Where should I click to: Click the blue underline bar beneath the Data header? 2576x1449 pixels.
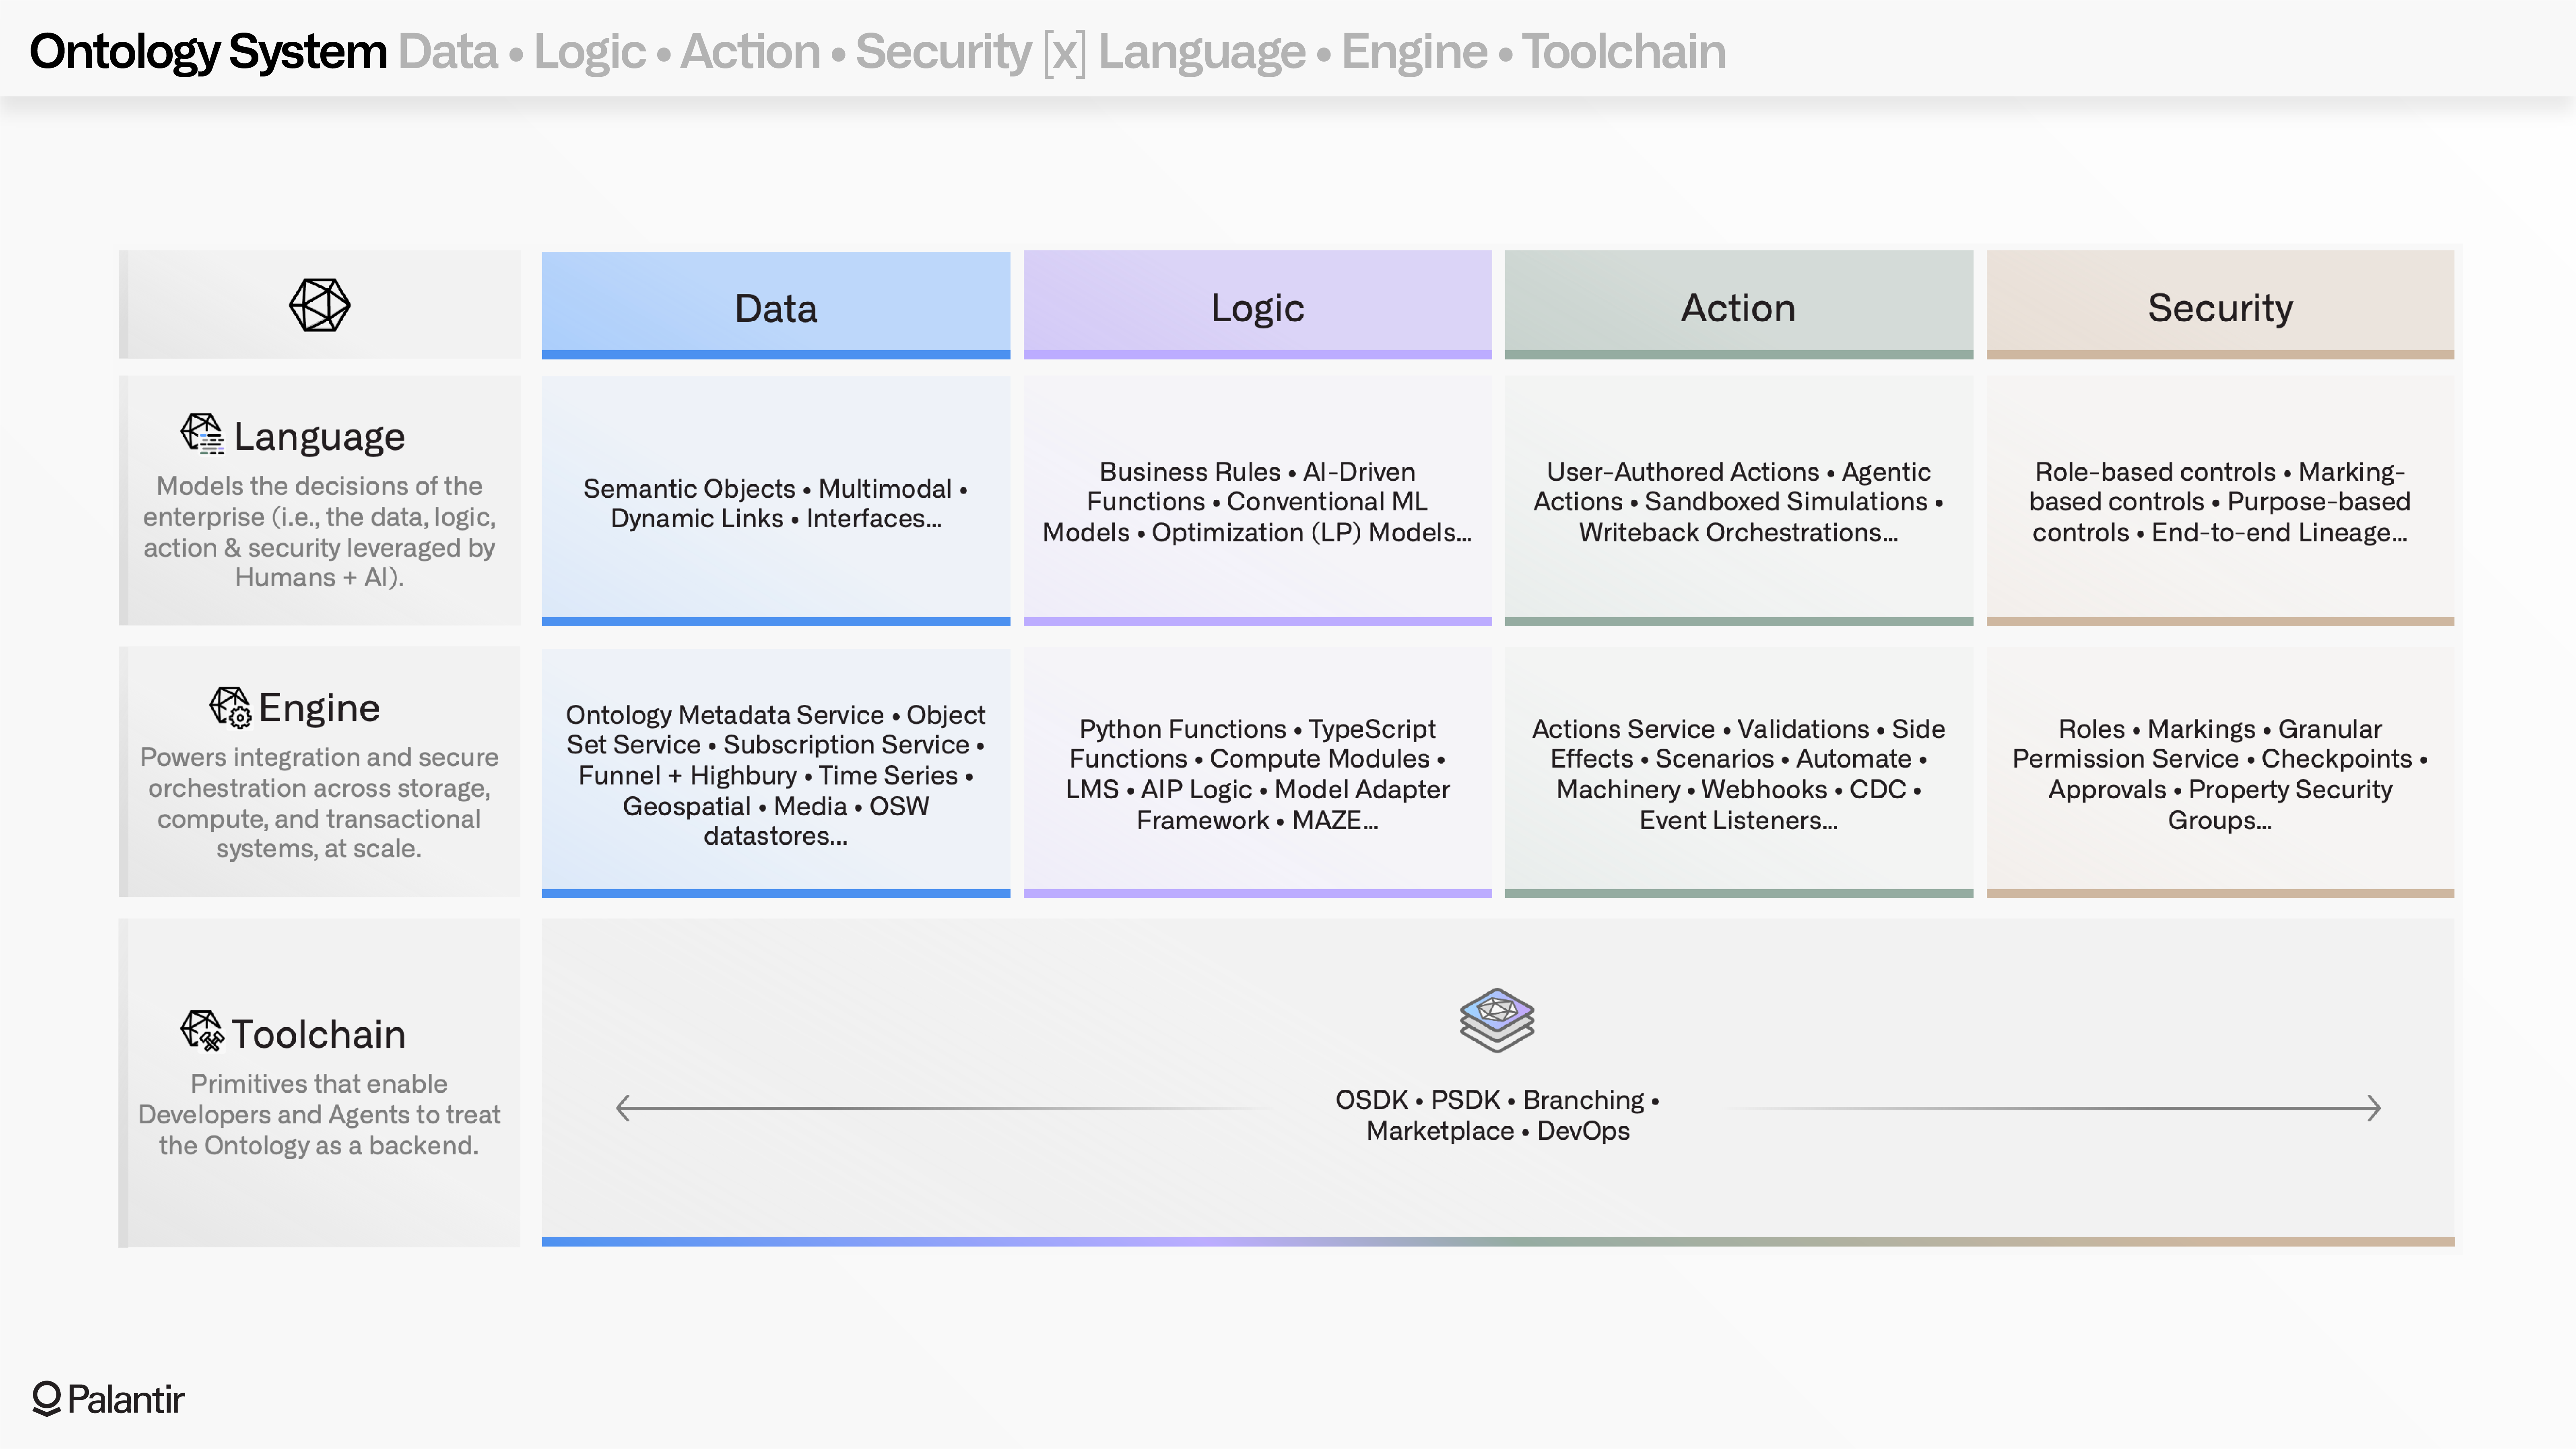(x=775, y=354)
